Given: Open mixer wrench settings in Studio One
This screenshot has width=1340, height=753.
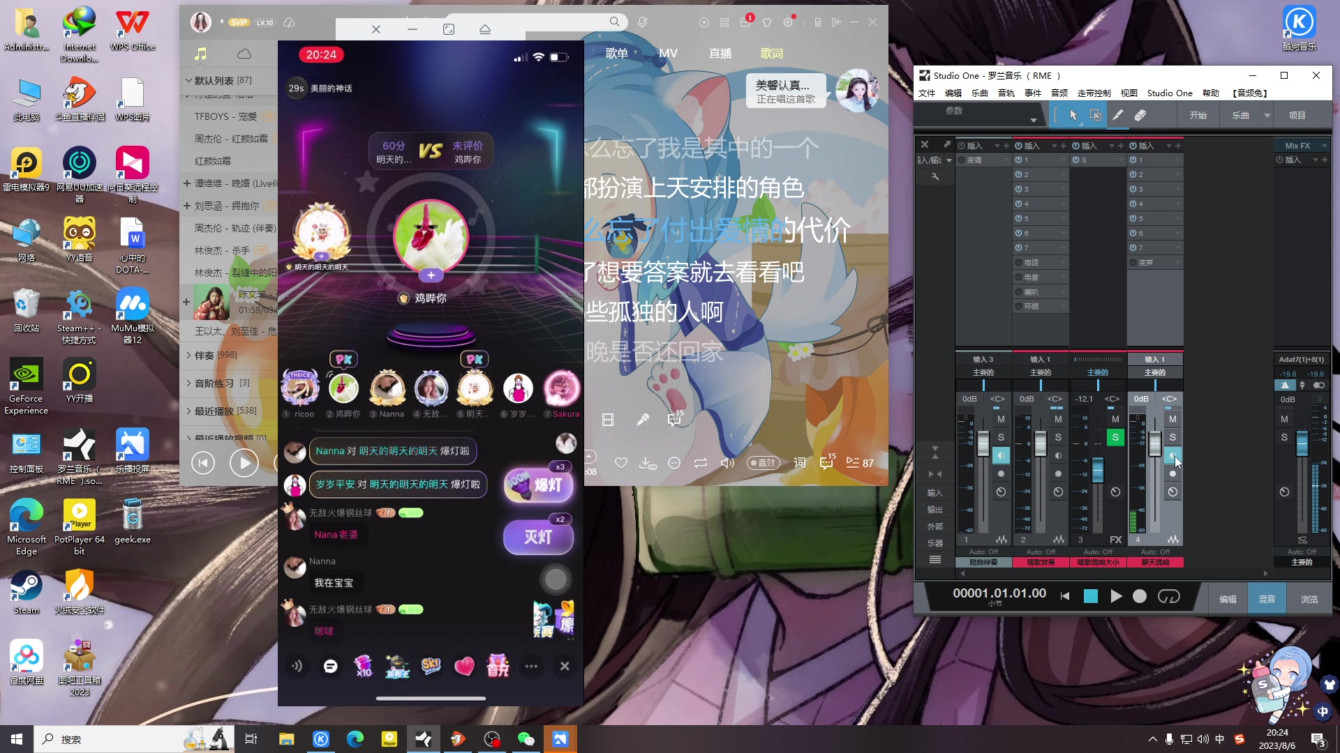Looking at the screenshot, I should pos(935,176).
